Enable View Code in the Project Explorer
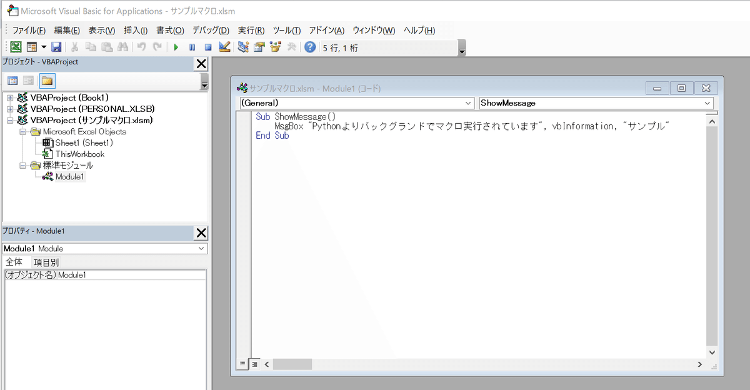 [x=12, y=81]
